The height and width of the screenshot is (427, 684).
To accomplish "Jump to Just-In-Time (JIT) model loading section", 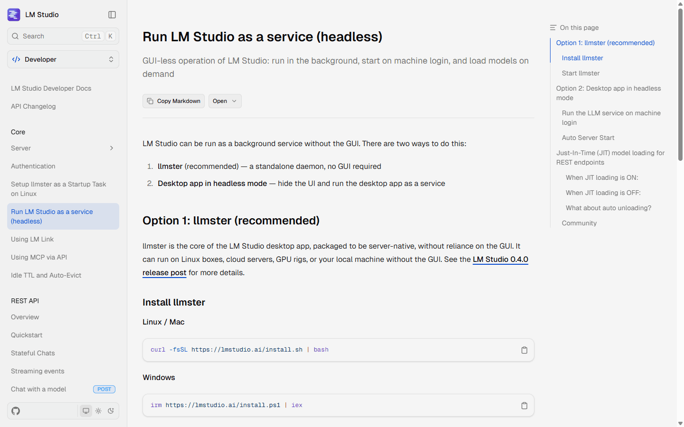I will [610, 158].
